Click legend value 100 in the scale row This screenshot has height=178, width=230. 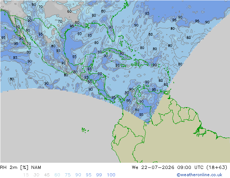[111, 175]
